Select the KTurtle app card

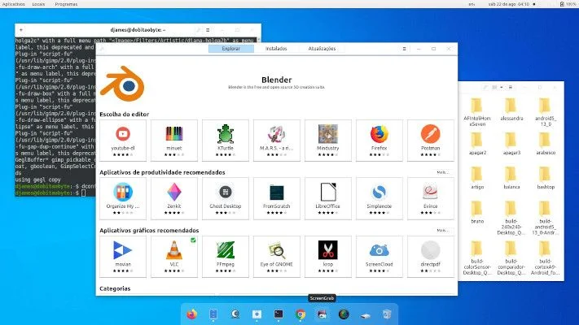click(x=226, y=141)
